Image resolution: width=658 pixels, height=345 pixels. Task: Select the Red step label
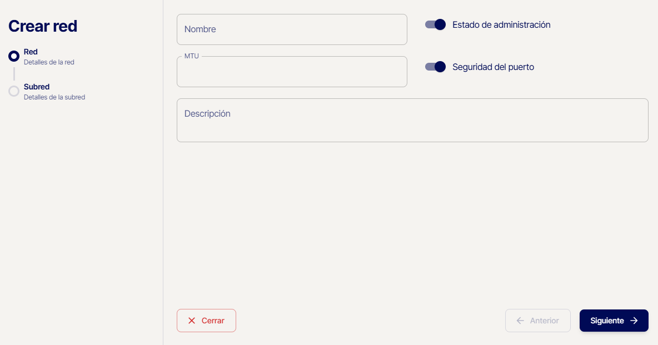(x=31, y=52)
